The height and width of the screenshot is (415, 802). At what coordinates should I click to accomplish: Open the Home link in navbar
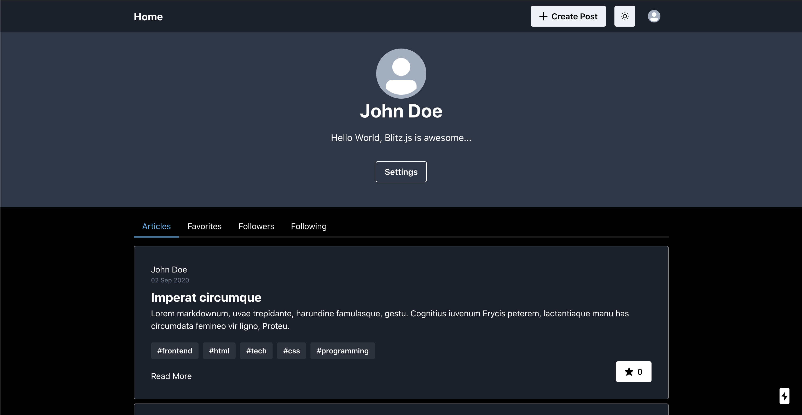tap(148, 17)
